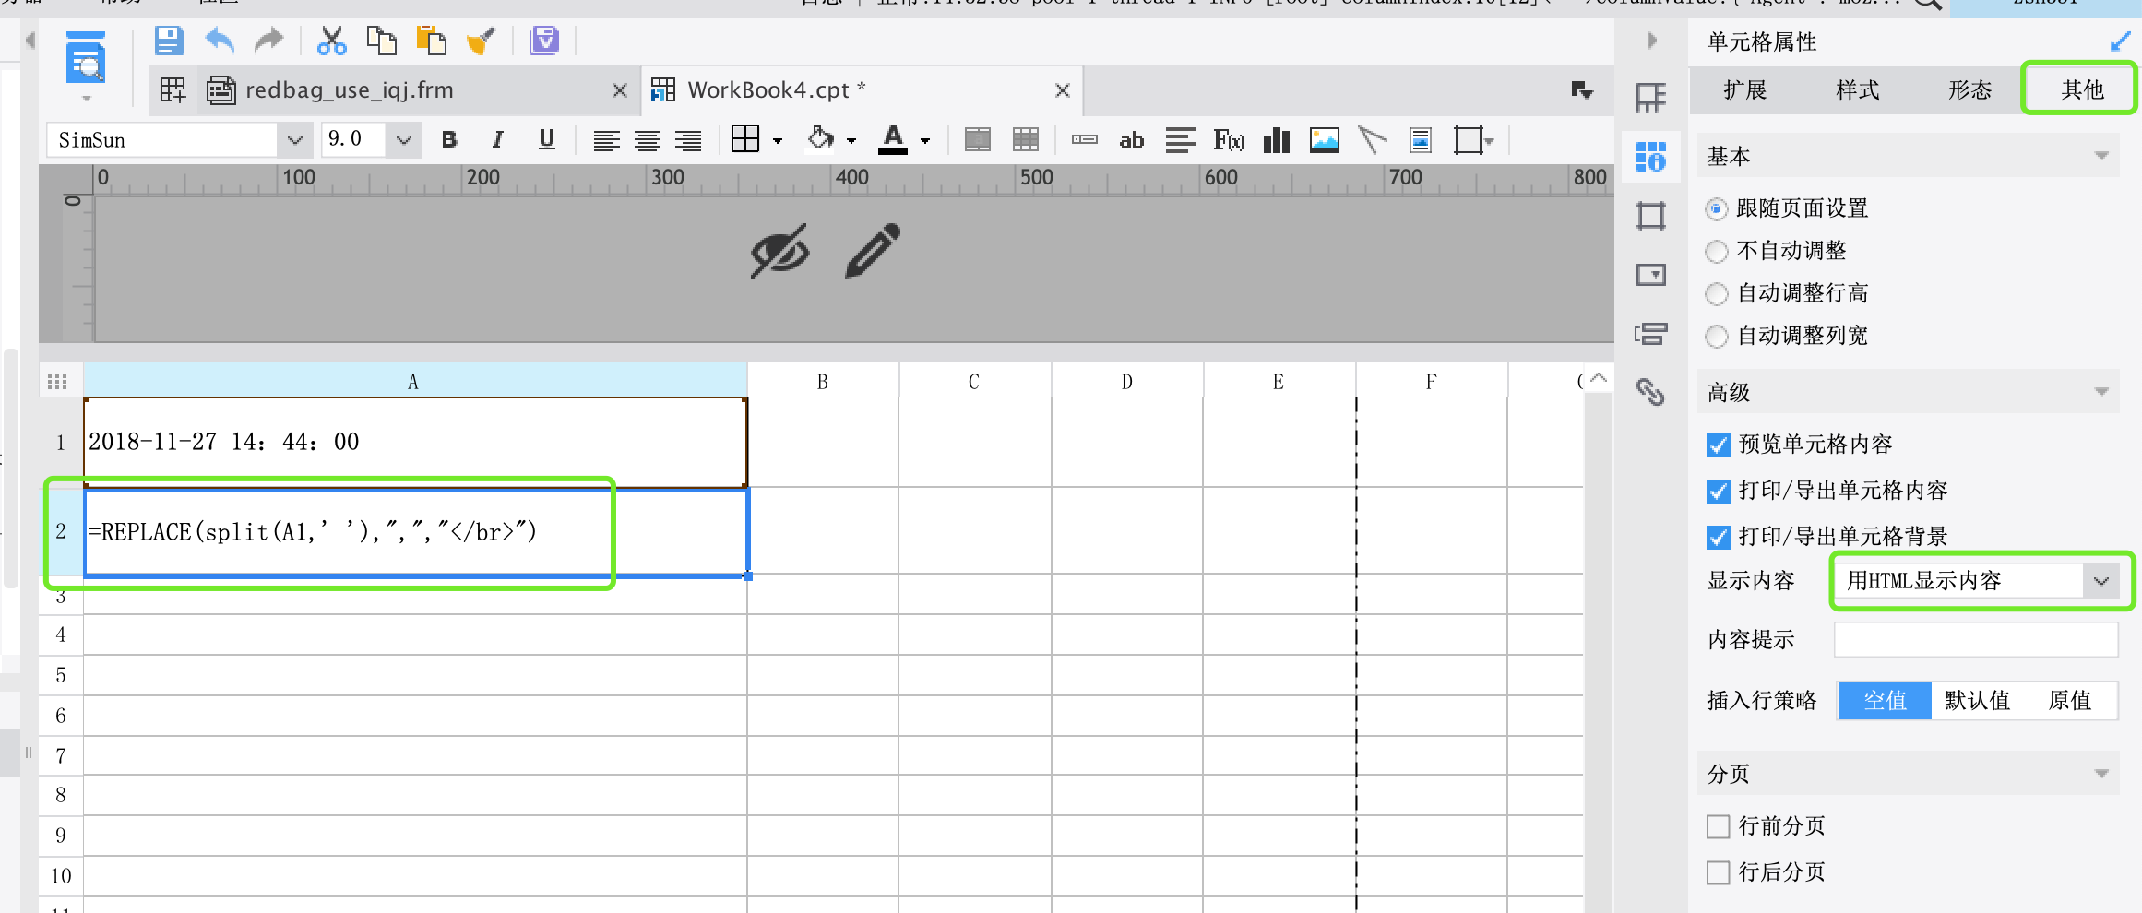Open fill color dropdown arrow
Screen dimensions: 2142x913
851,141
